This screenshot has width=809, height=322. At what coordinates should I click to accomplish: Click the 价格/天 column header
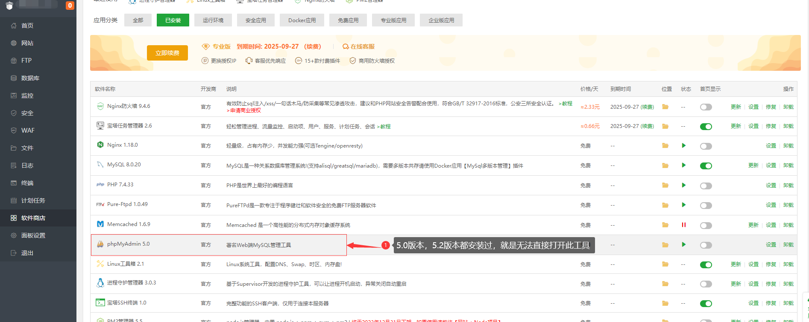(x=589, y=89)
